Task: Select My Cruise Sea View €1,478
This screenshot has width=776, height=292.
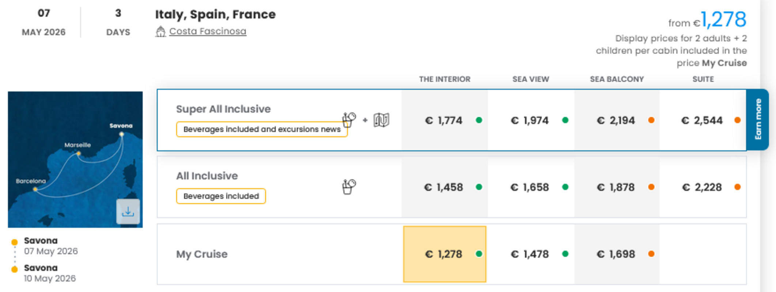Action: pyautogui.click(x=530, y=254)
